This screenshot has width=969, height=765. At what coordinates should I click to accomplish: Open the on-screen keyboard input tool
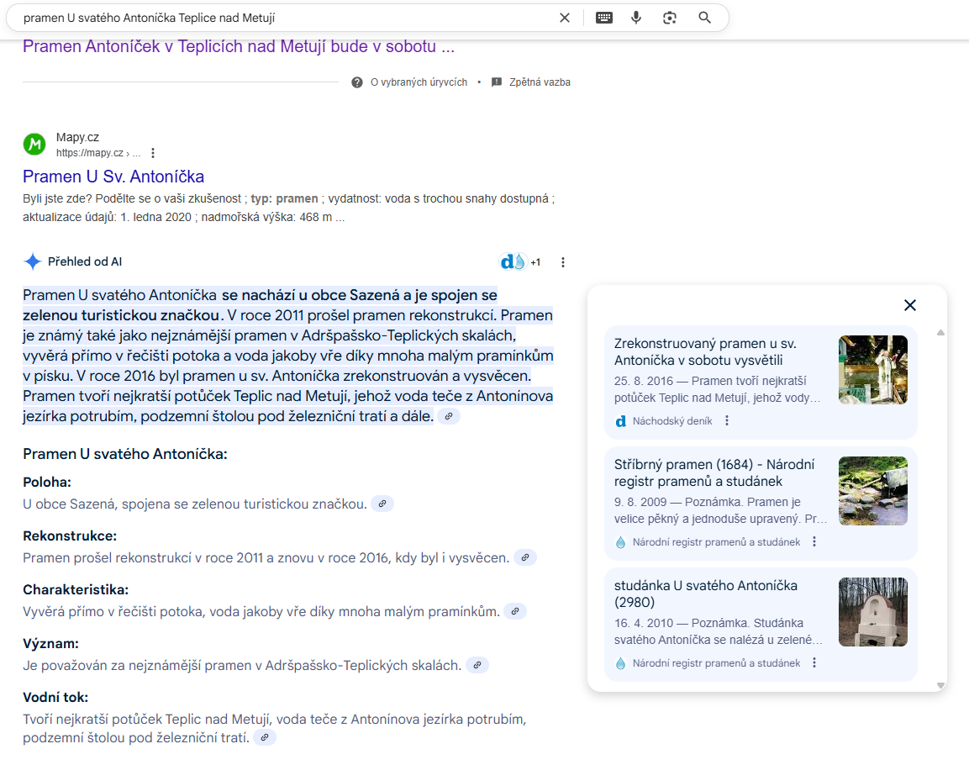pos(603,18)
